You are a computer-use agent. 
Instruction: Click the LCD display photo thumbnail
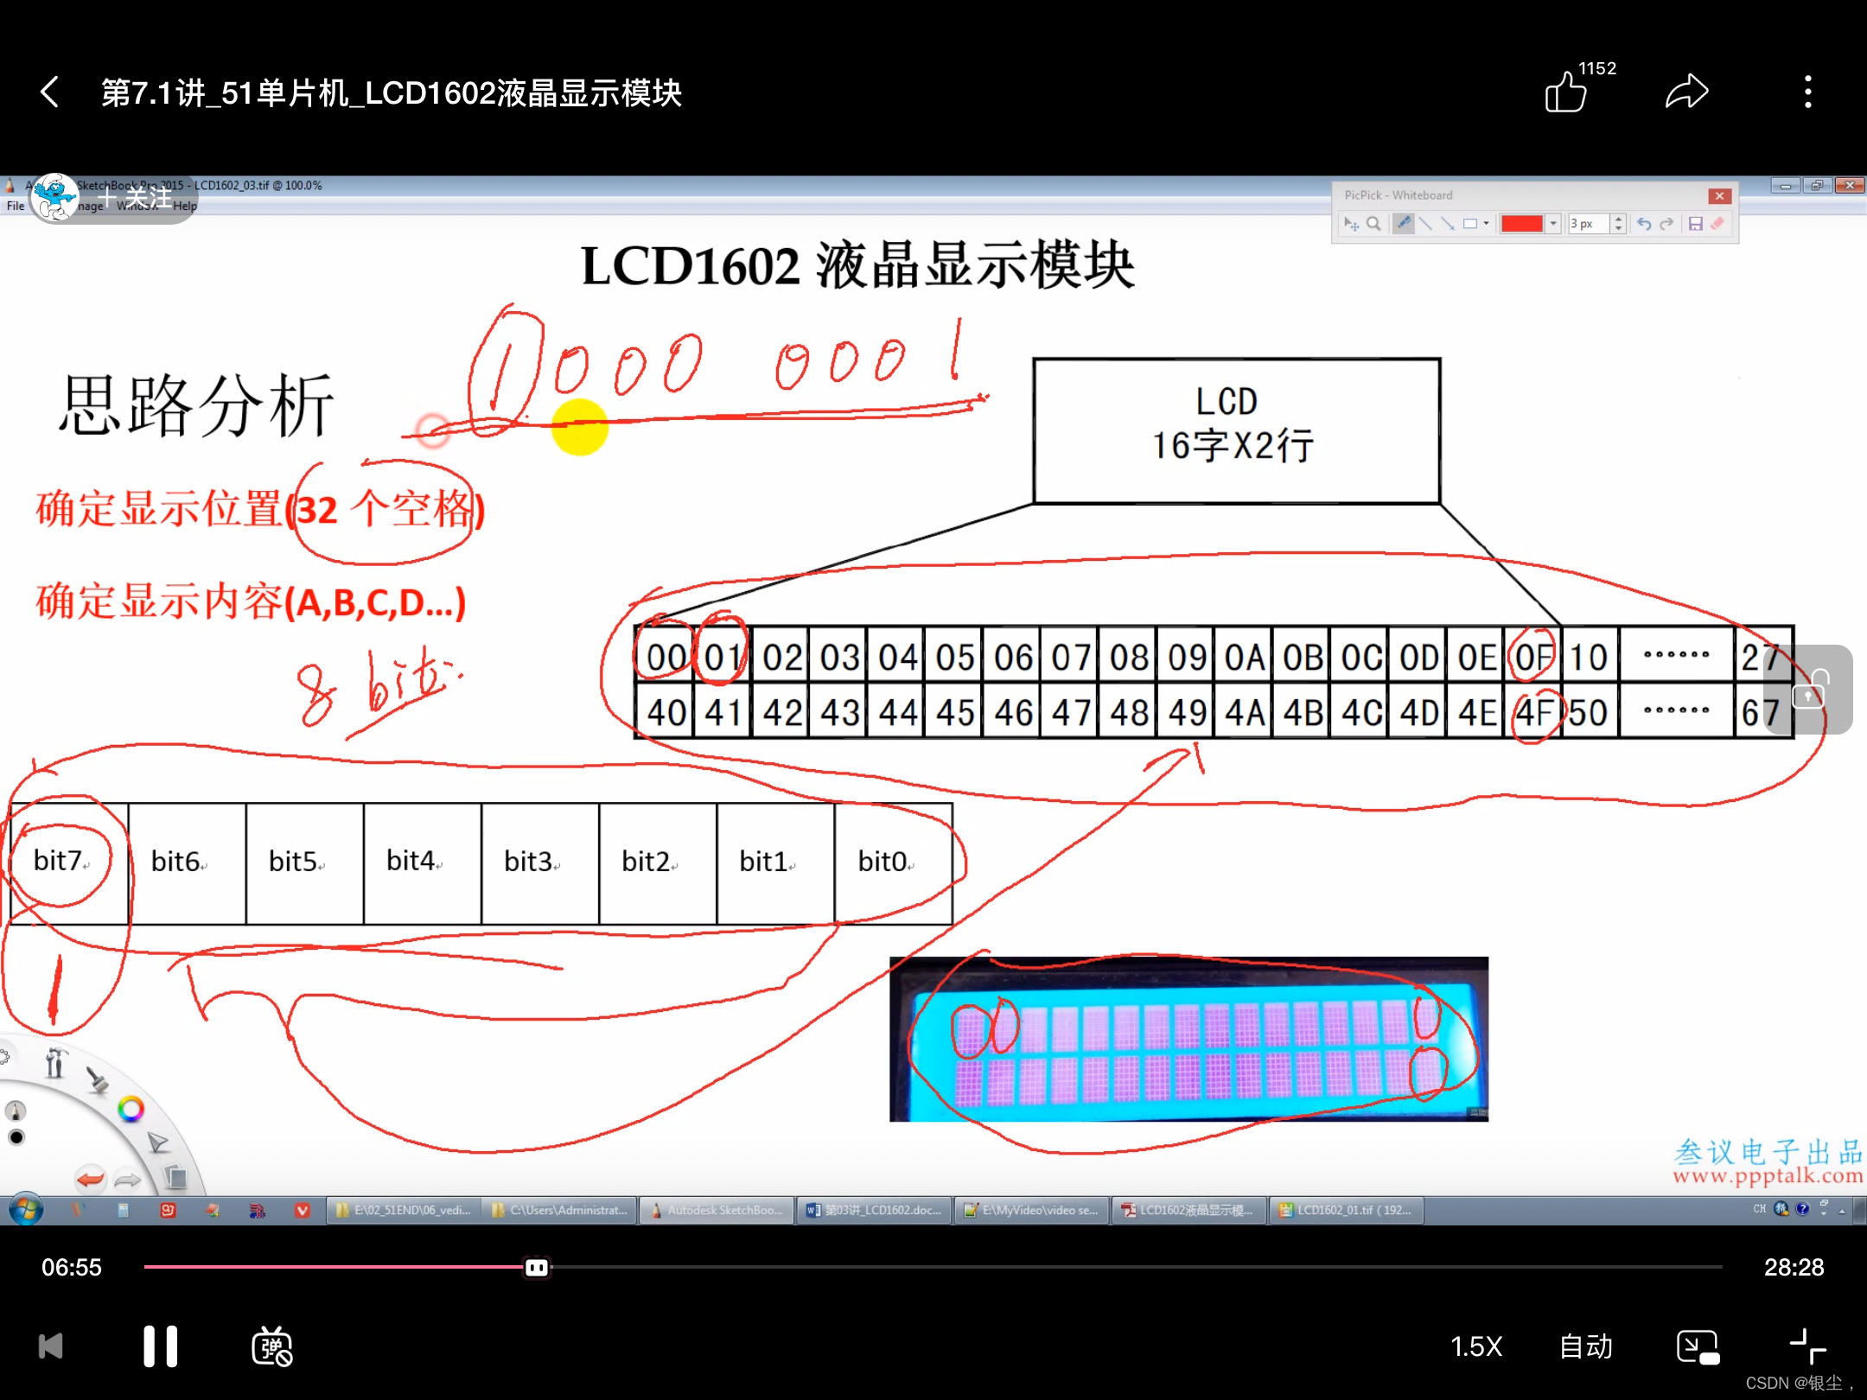click(1188, 1039)
